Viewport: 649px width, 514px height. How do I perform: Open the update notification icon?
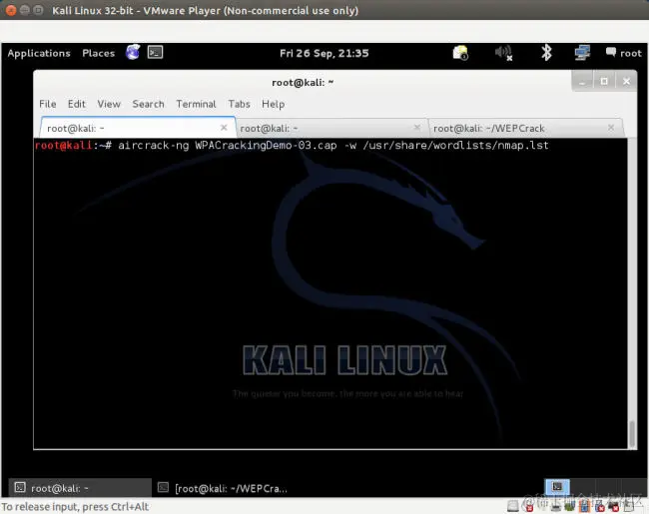point(460,53)
